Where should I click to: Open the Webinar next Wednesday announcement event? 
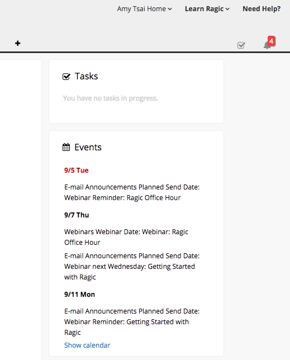coord(132,266)
